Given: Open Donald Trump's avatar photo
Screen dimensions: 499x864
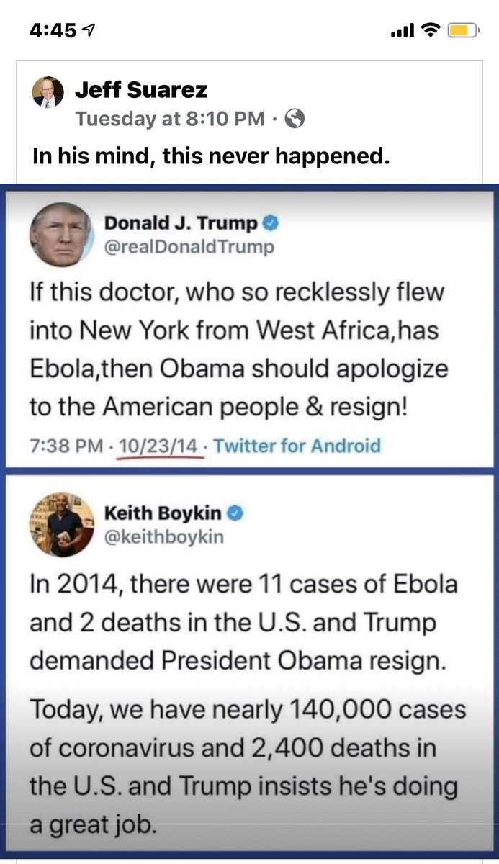Looking at the screenshot, I should (x=61, y=235).
